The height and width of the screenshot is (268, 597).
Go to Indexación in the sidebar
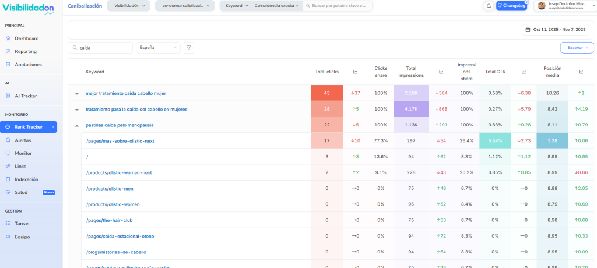click(x=26, y=179)
